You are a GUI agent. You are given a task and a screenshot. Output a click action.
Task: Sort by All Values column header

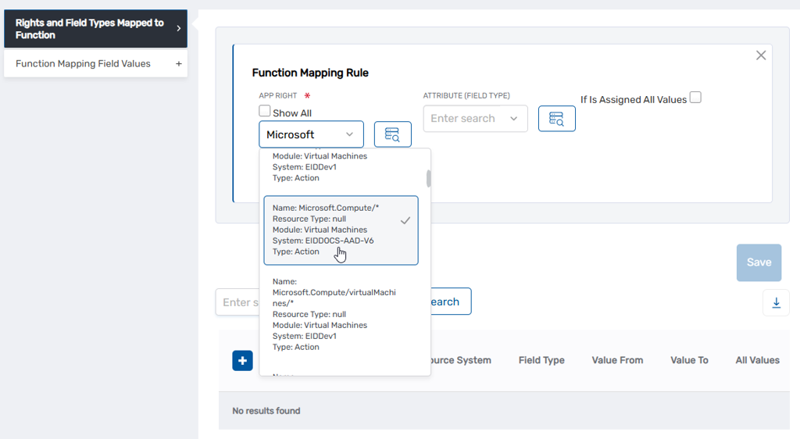point(758,360)
